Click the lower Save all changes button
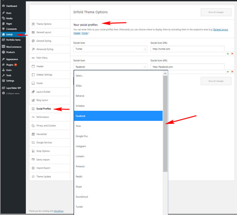This screenshot has width=237, height=215. click(x=216, y=81)
